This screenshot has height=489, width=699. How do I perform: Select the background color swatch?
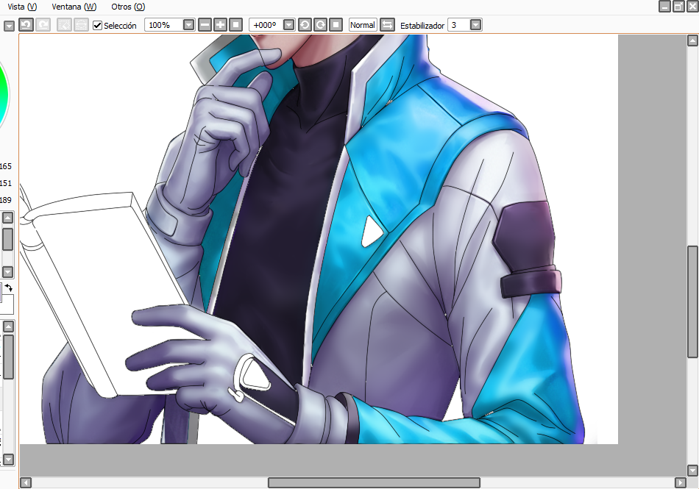pos(8,304)
